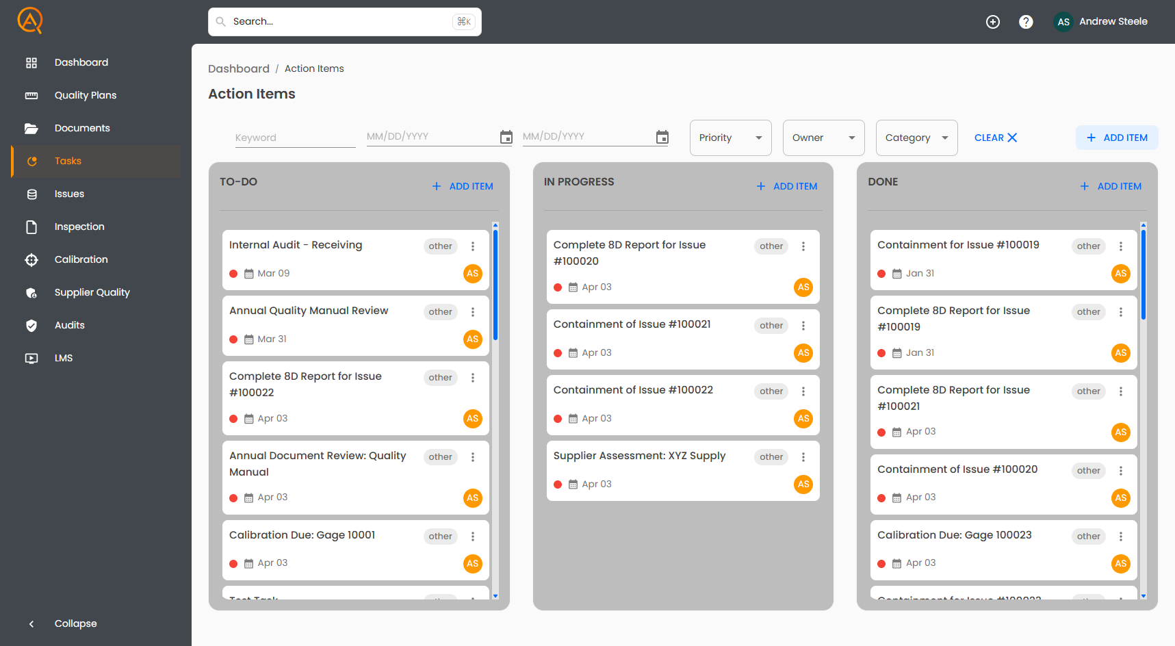1175x646 pixels.
Task: Click the orange app logo icon
Action: coord(30,21)
